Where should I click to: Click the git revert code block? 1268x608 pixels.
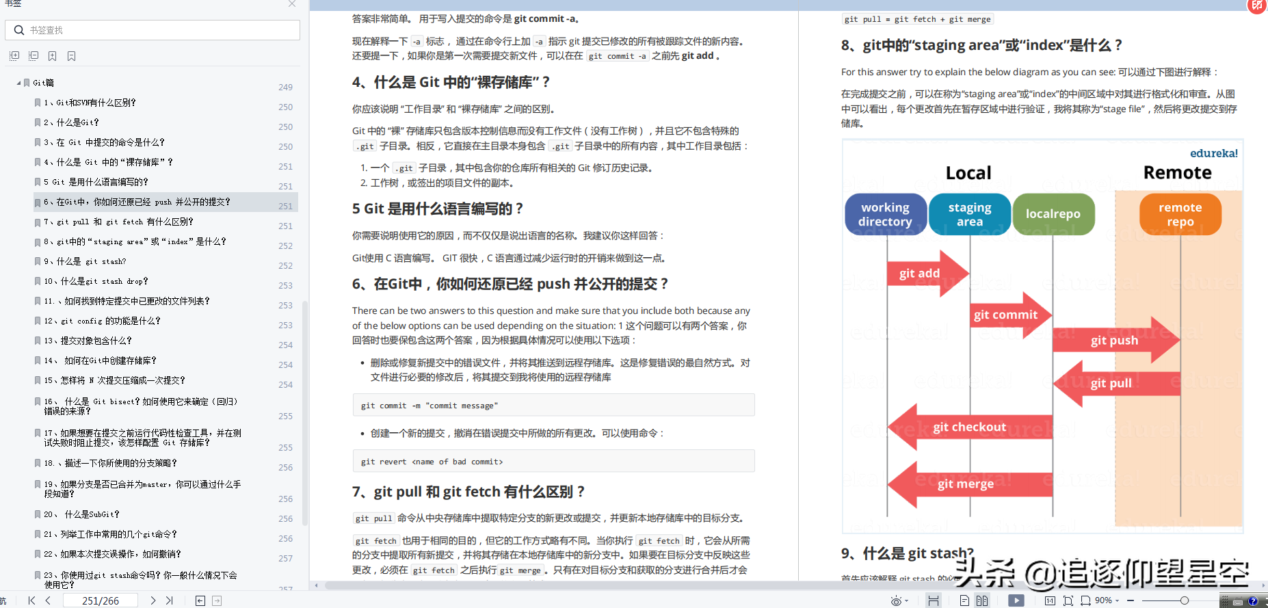click(553, 461)
